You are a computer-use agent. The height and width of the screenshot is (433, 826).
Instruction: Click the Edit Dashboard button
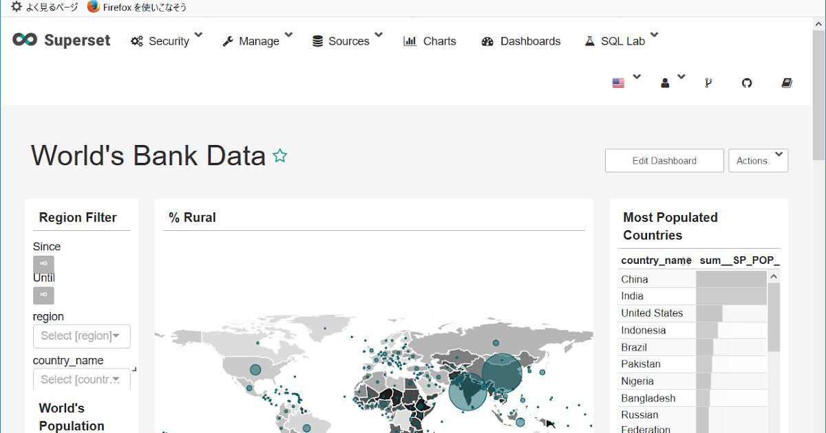pos(664,161)
